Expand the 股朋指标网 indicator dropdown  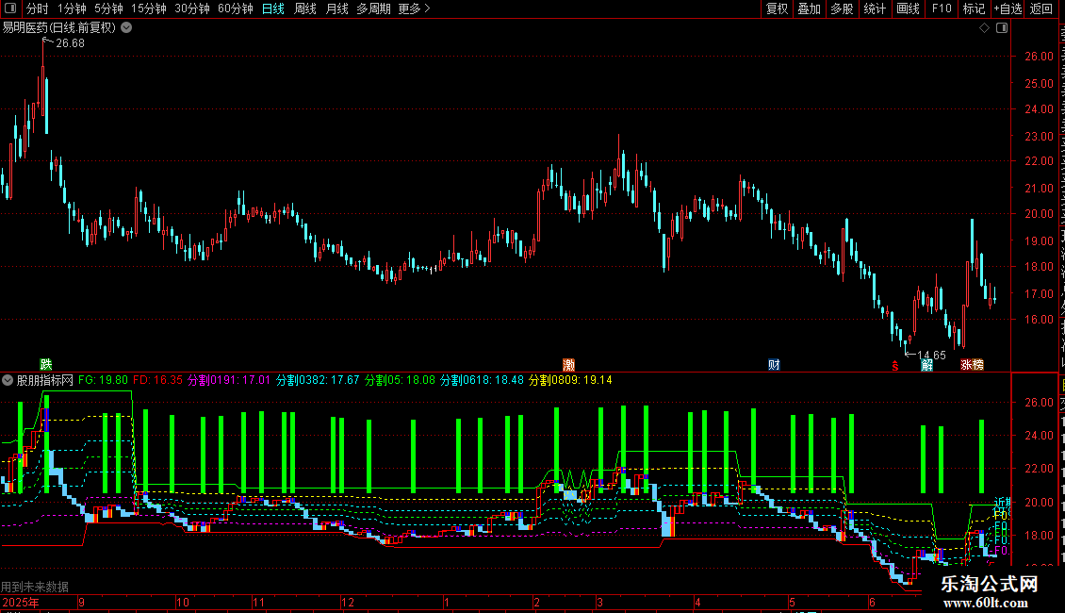click(8, 380)
